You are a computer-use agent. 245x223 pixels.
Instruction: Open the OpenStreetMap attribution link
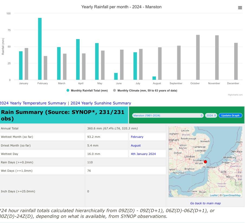coord(231,195)
